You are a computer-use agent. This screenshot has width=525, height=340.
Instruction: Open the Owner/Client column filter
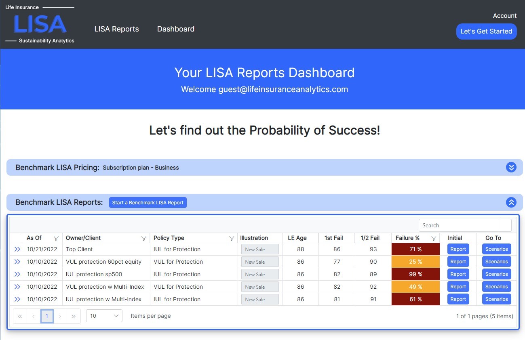coord(143,238)
